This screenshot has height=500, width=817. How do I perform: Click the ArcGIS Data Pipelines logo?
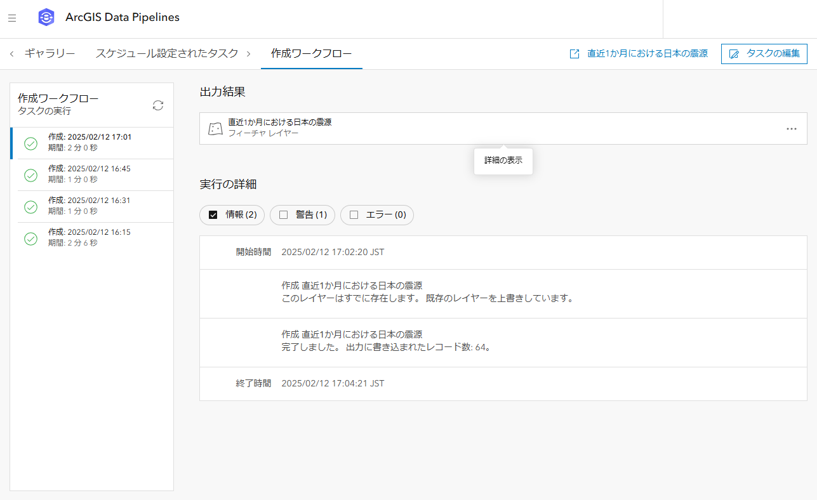(46, 18)
